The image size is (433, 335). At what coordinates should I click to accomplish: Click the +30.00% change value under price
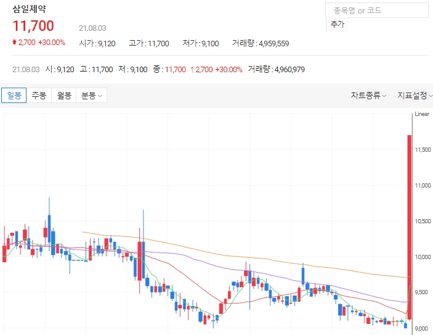tap(52, 43)
